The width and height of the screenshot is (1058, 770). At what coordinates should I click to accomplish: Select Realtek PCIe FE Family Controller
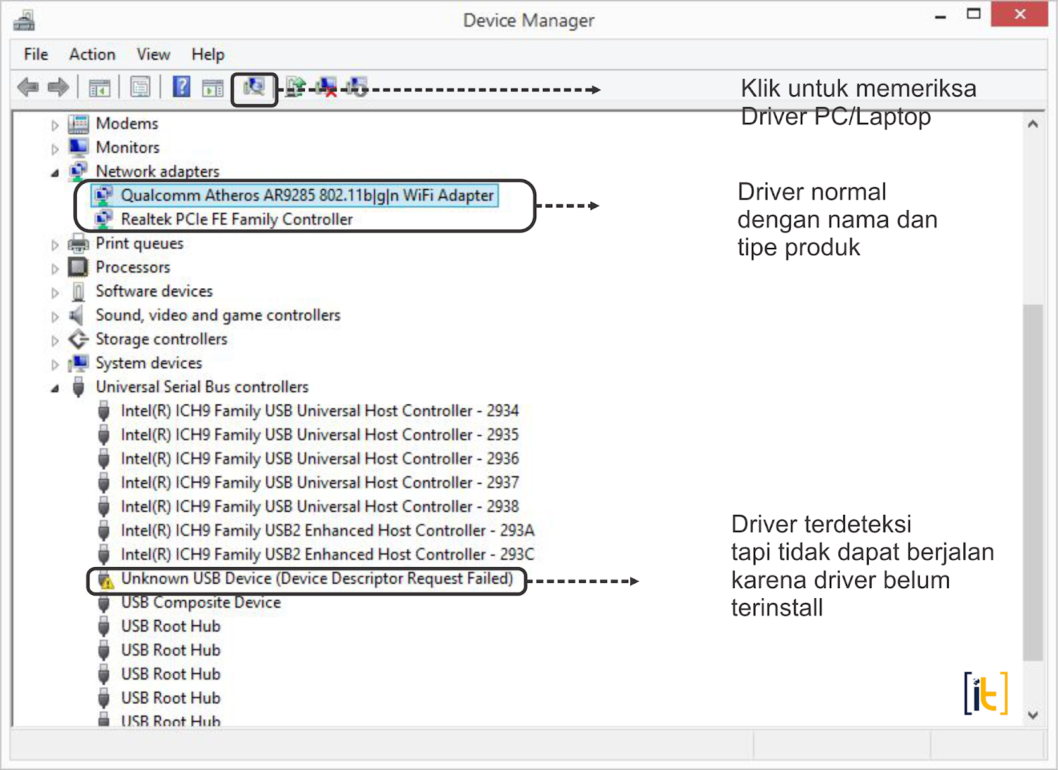(237, 219)
